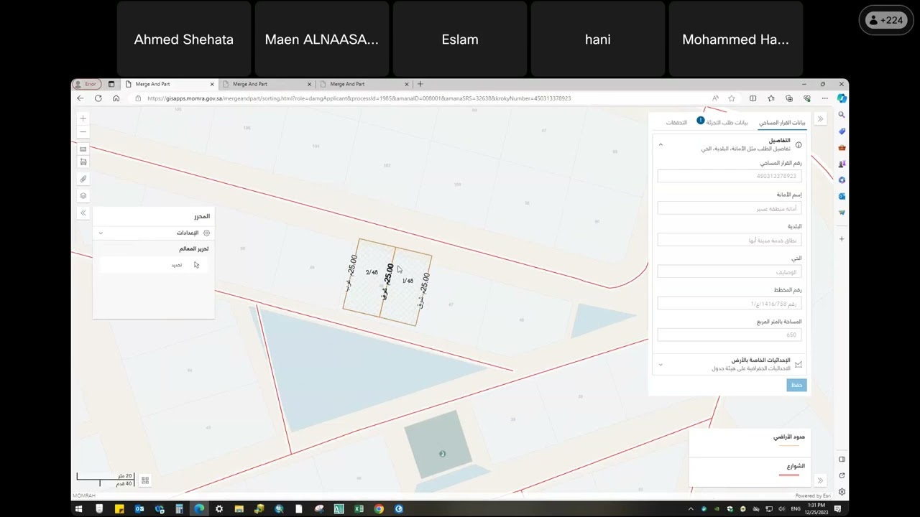Zoom in on the map
The width and height of the screenshot is (920, 517).
[x=83, y=118]
